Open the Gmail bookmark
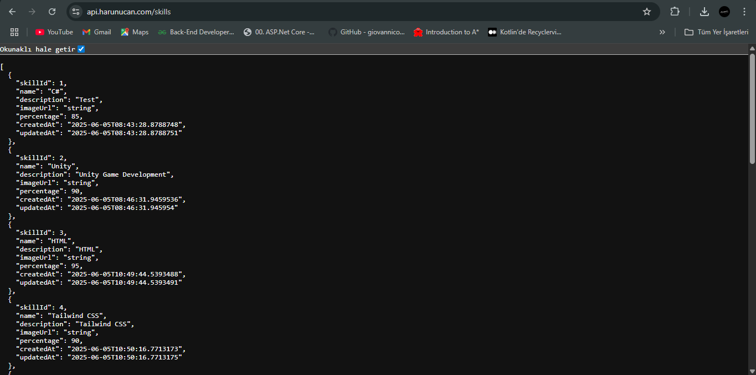756x375 pixels. point(96,32)
